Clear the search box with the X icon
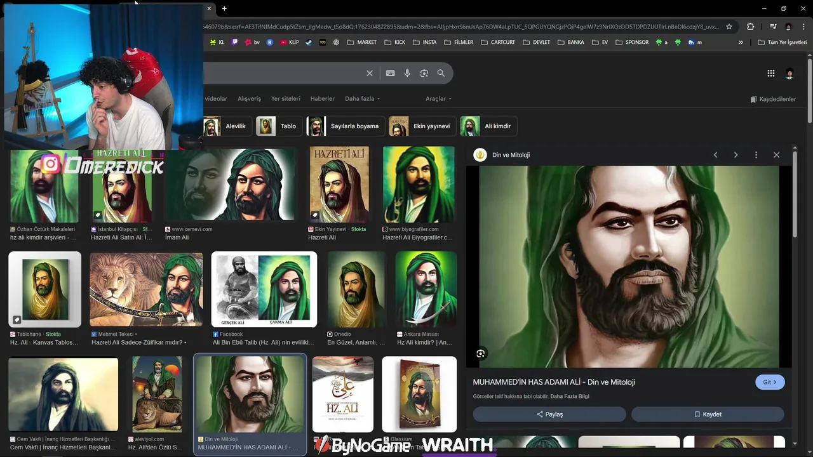 [x=370, y=73]
